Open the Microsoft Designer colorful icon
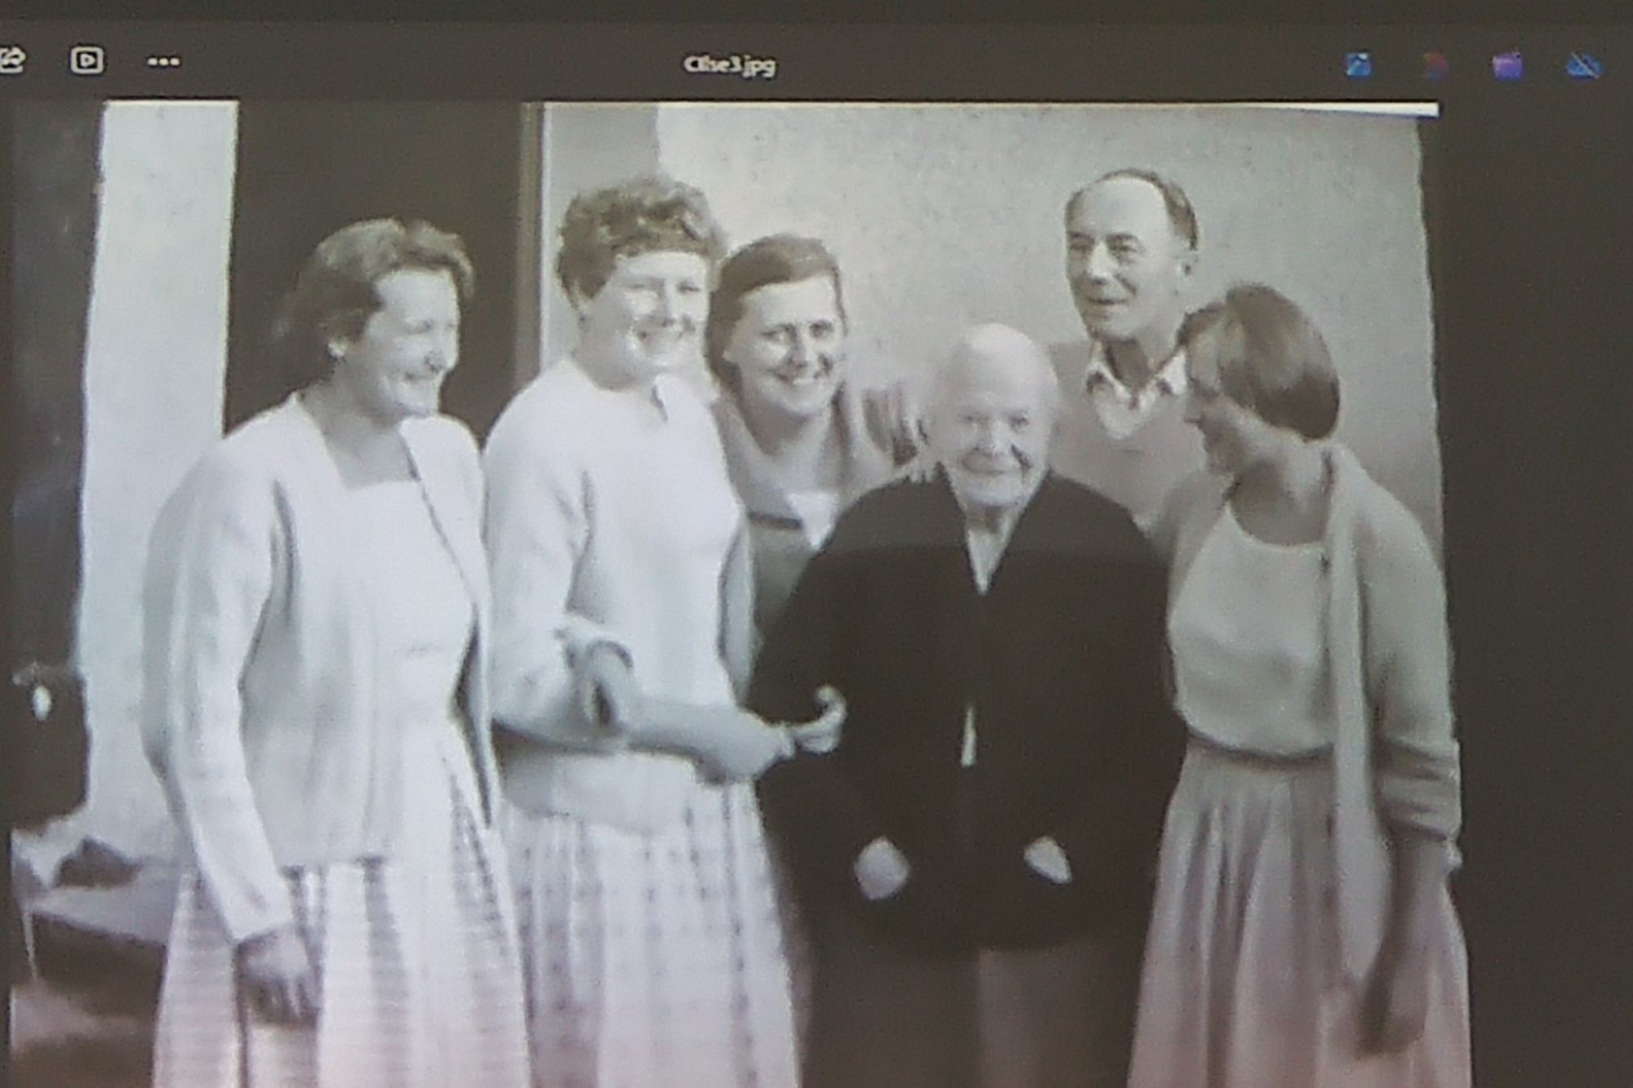Viewport: 1633px width, 1088px height. pyautogui.click(x=1433, y=65)
